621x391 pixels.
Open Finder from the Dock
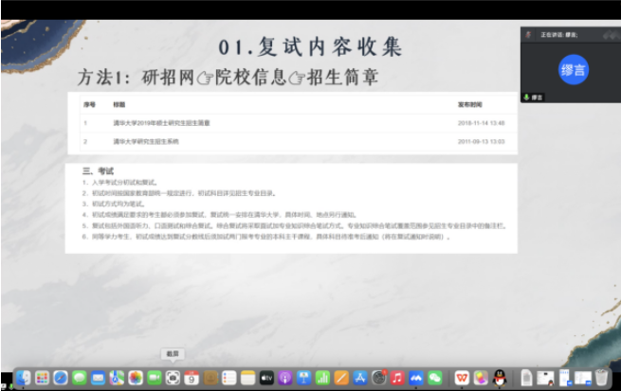24,378
